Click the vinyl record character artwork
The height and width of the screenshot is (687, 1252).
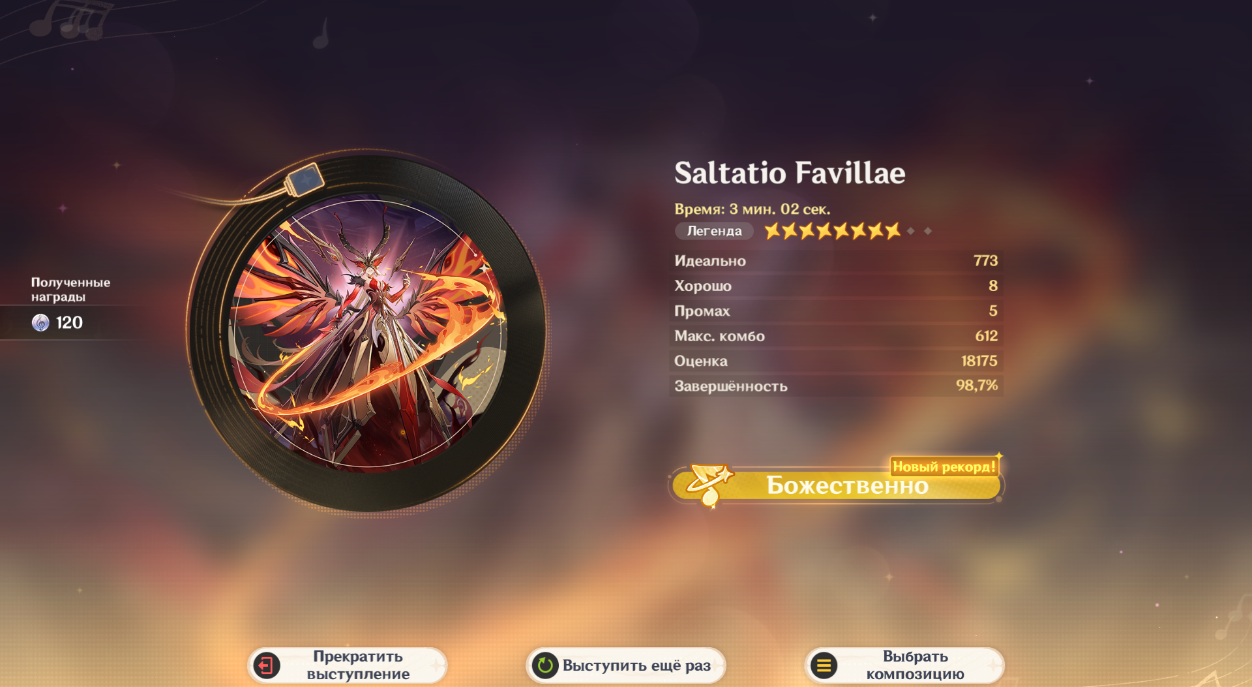point(368,333)
